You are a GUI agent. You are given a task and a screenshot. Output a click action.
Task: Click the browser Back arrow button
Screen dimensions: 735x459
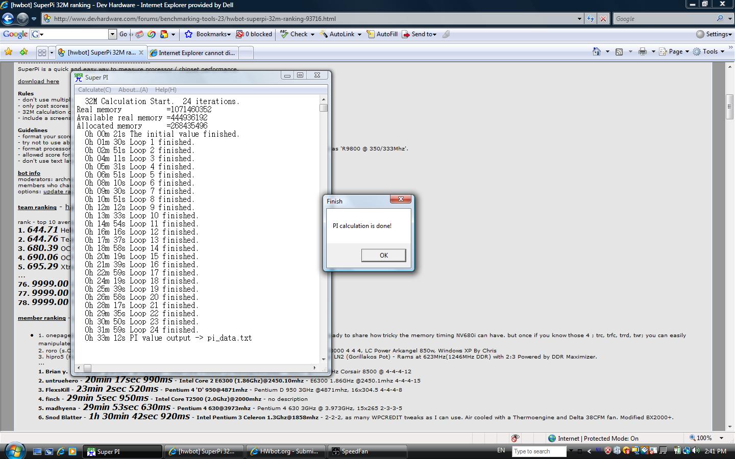[8, 19]
